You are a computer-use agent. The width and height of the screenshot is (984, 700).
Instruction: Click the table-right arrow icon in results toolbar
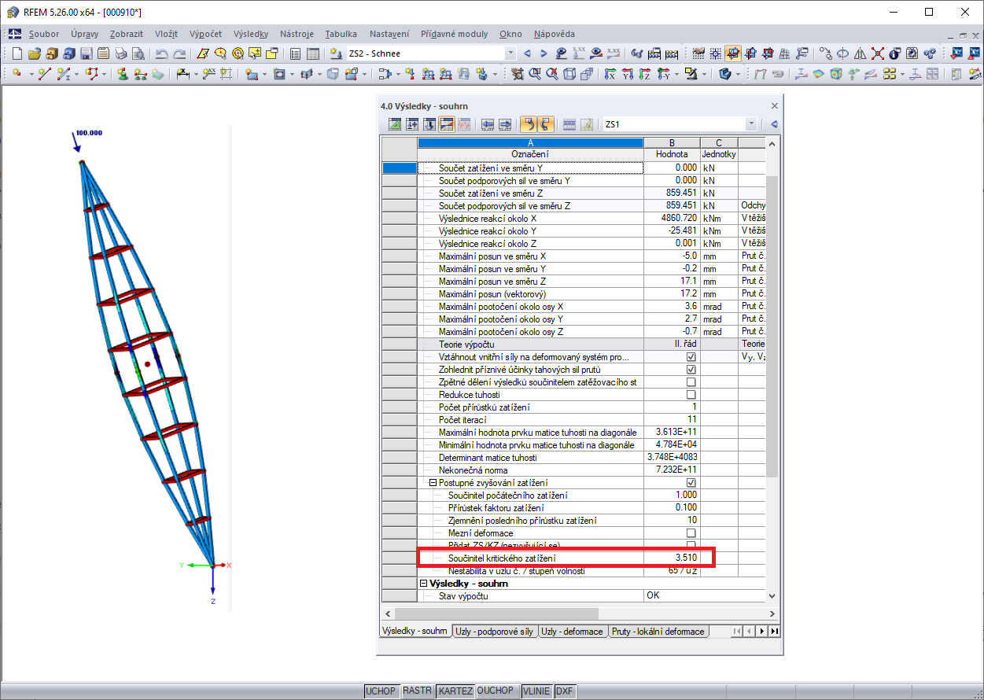point(505,124)
